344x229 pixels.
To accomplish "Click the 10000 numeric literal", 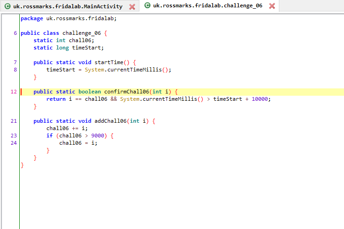I will coord(260,99).
